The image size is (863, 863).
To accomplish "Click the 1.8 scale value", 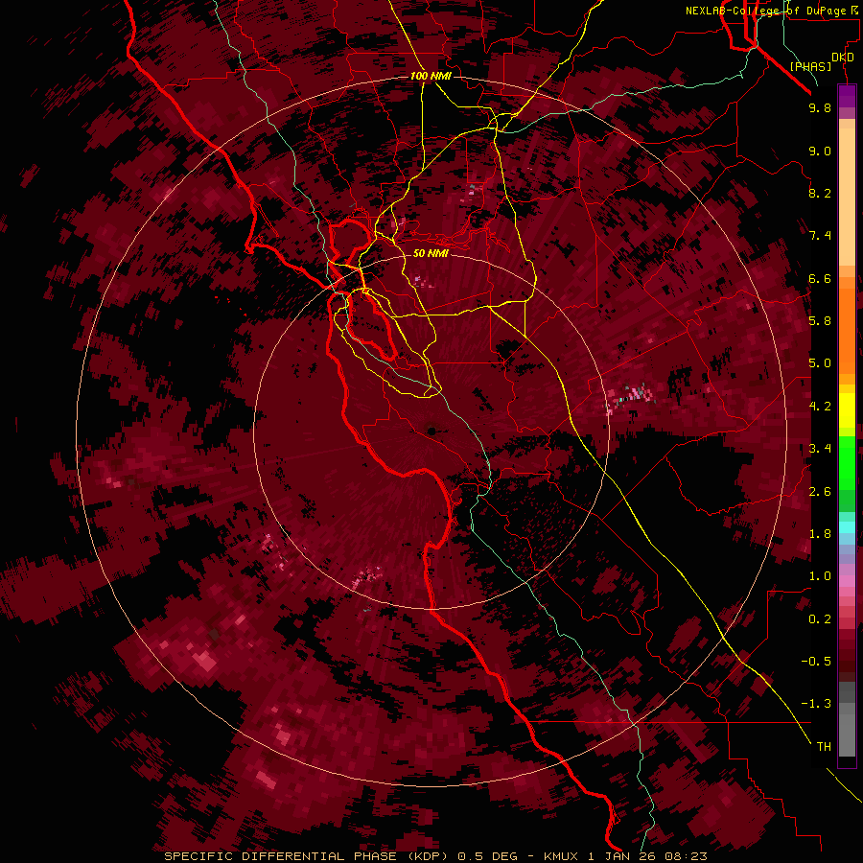I will pos(820,534).
